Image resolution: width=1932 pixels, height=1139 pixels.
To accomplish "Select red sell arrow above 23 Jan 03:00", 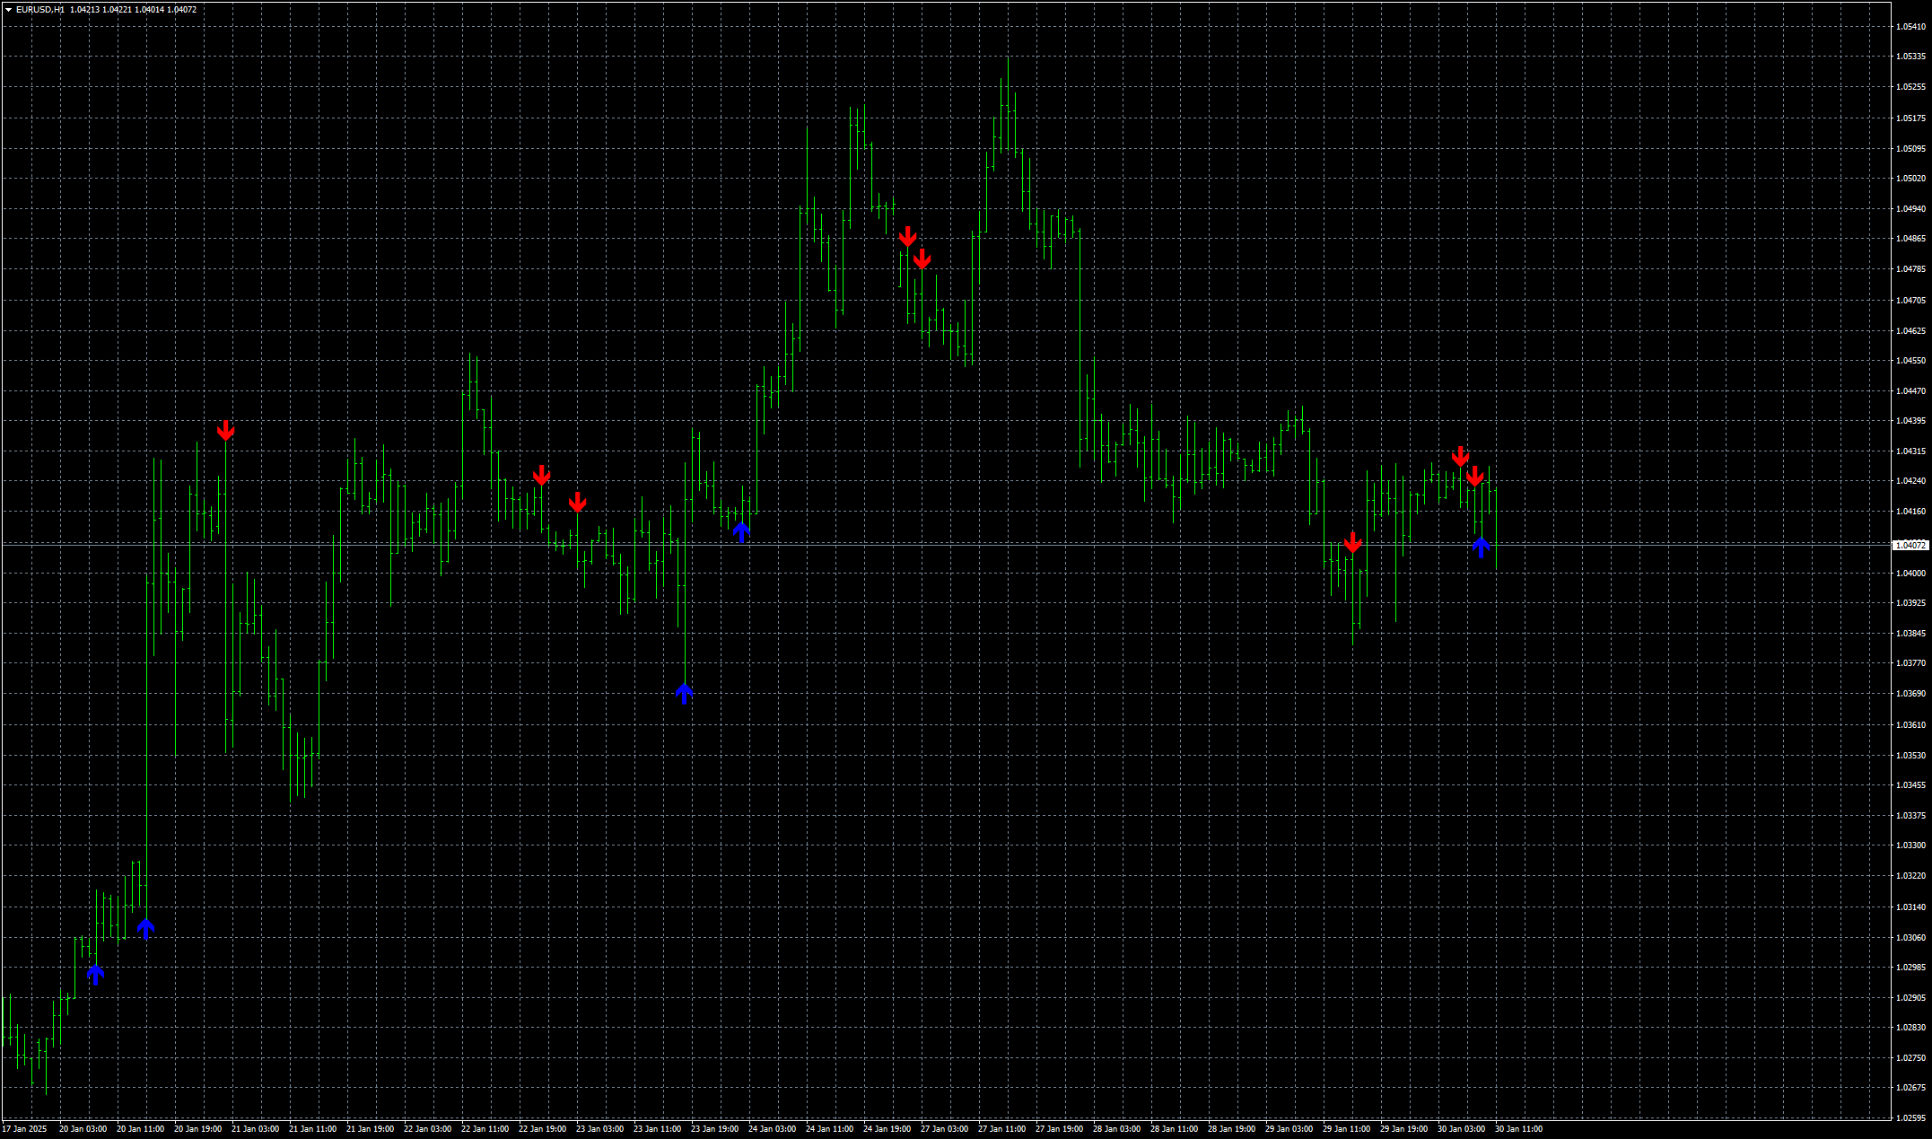I will click(x=578, y=503).
